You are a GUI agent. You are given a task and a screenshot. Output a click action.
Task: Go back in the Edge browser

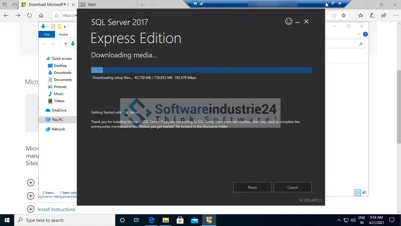[6, 15]
